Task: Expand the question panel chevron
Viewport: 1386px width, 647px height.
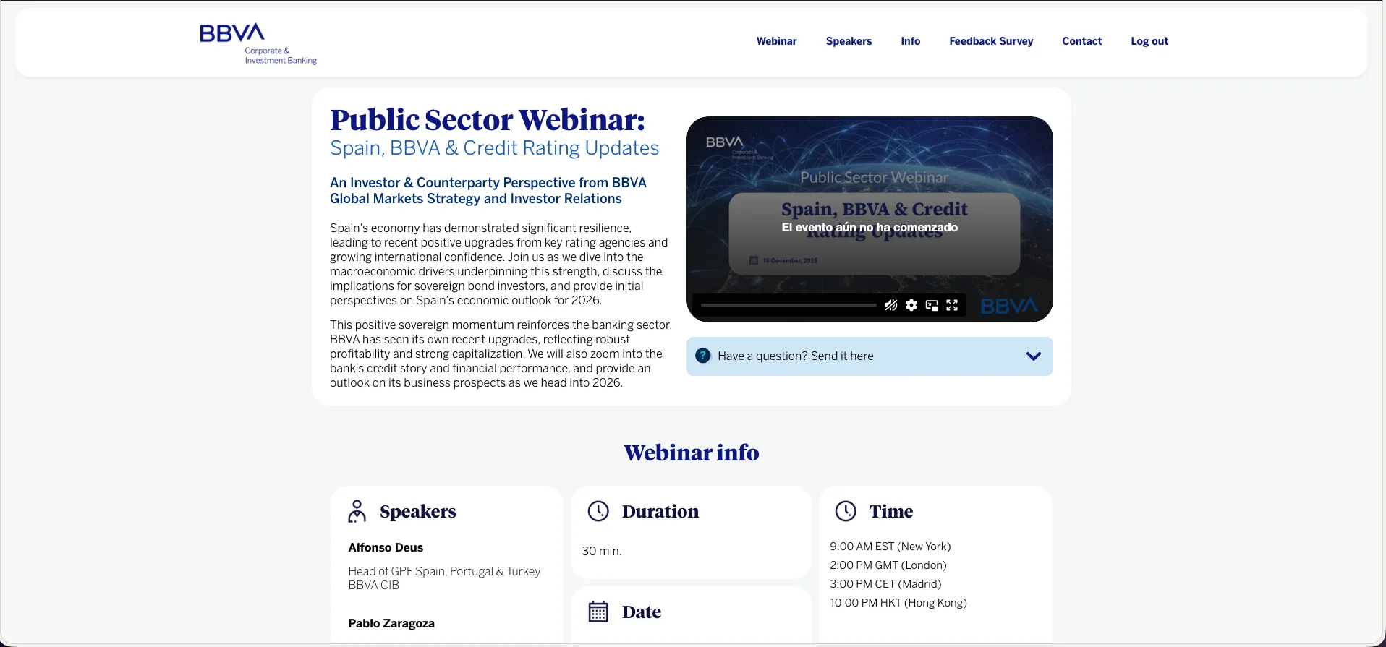Action: 1033,356
